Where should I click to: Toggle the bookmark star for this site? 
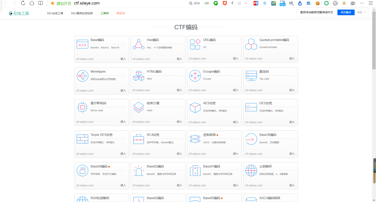click(53, 3)
